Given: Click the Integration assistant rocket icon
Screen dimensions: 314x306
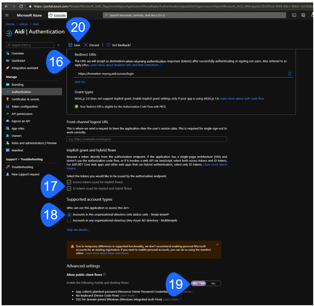Looking at the screenshot, I should (8, 68).
